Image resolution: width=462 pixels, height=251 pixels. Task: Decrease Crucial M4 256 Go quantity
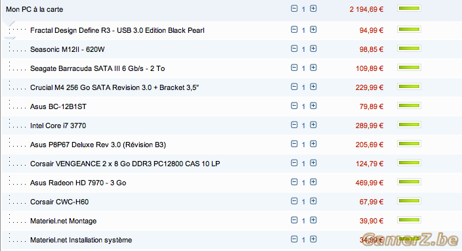(x=294, y=87)
